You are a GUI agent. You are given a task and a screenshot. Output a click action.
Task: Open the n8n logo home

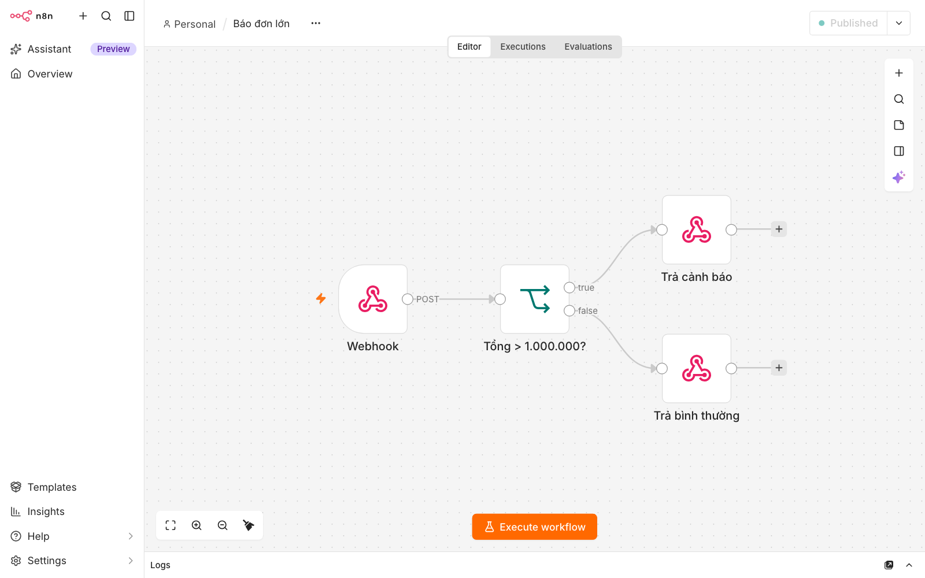pos(32,16)
